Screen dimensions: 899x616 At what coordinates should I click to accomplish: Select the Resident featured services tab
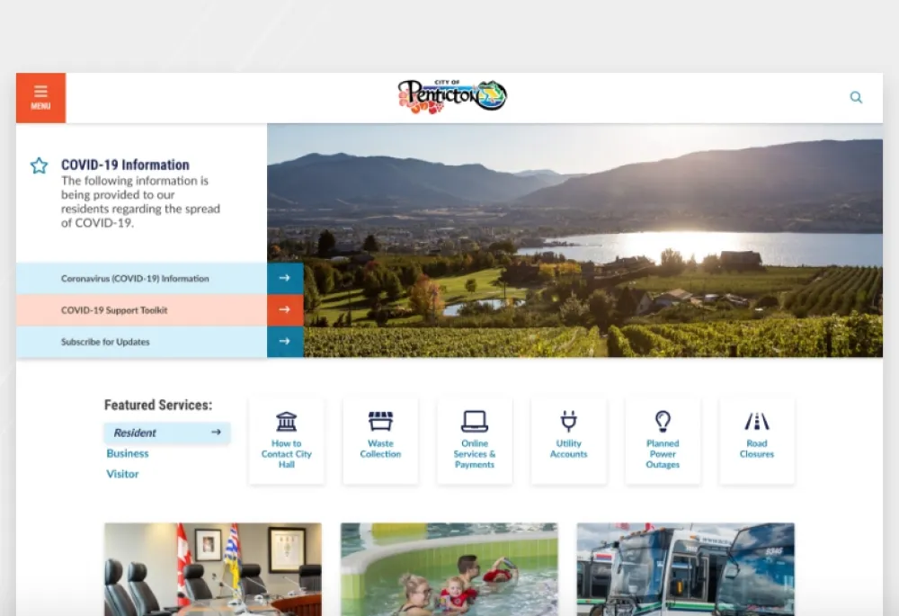pyautogui.click(x=167, y=433)
